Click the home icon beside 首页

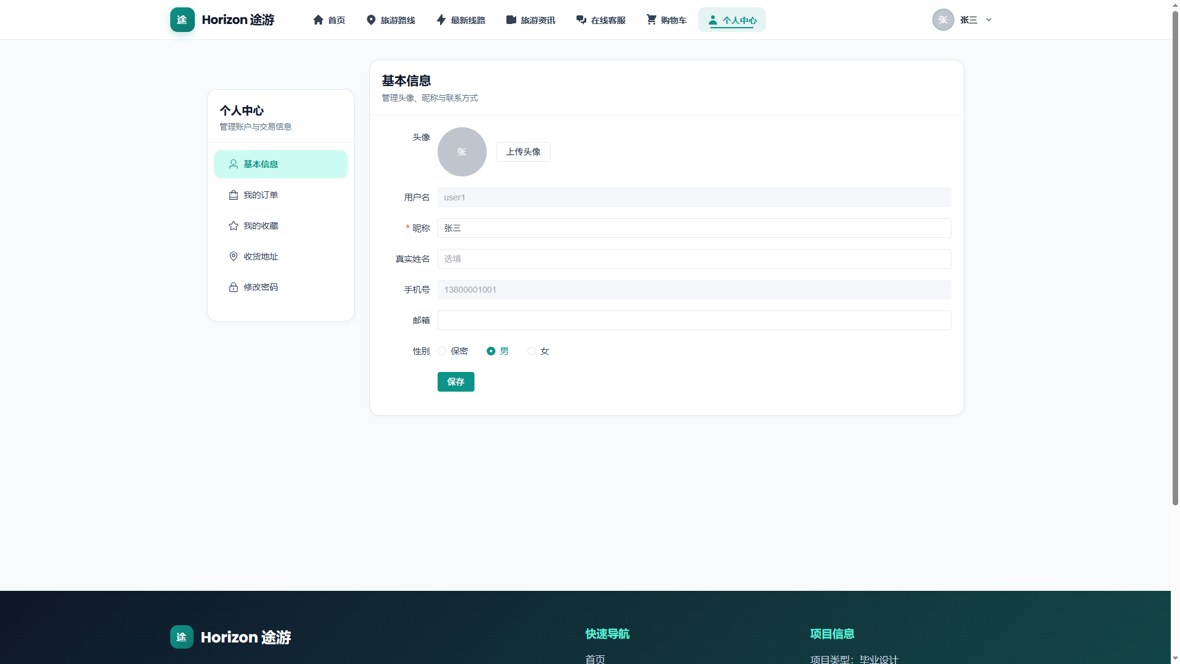point(318,20)
